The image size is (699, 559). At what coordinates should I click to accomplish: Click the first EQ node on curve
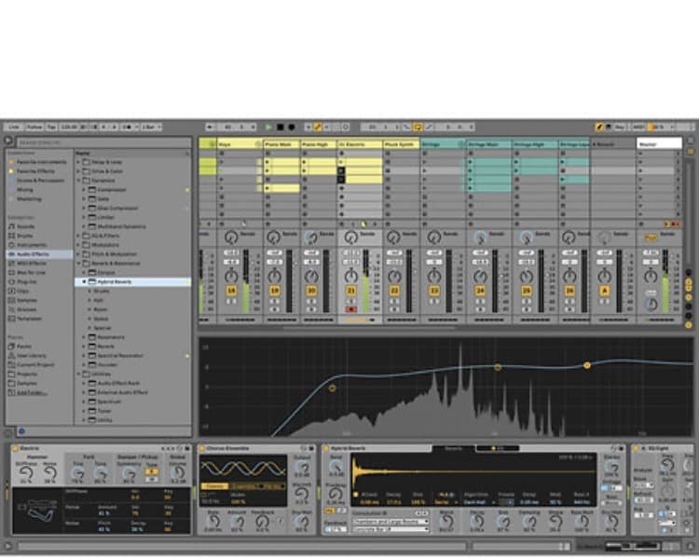pyautogui.click(x=332, y=389)
